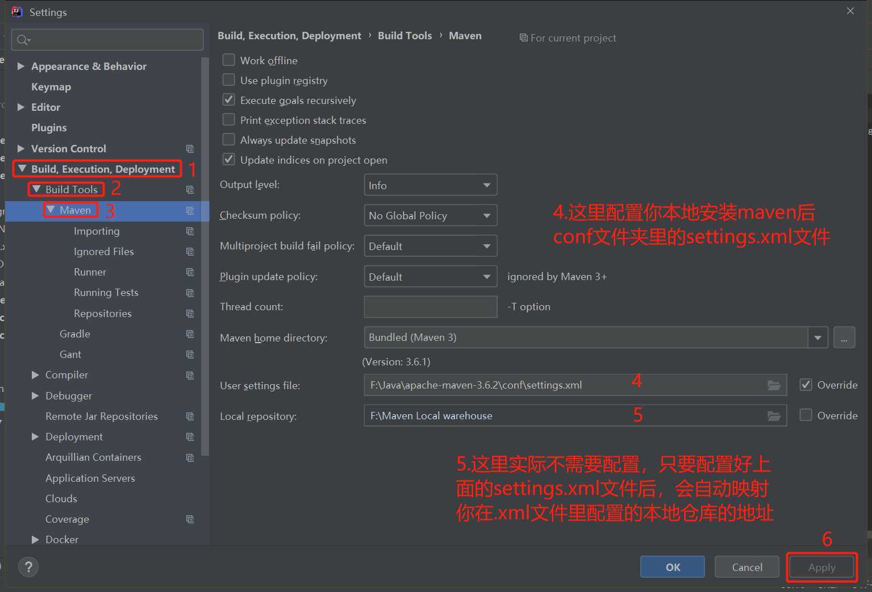Collapse Build, Execution, Deployment arrow
Viewport: 872px width, 592px height.
pos(22,169)
